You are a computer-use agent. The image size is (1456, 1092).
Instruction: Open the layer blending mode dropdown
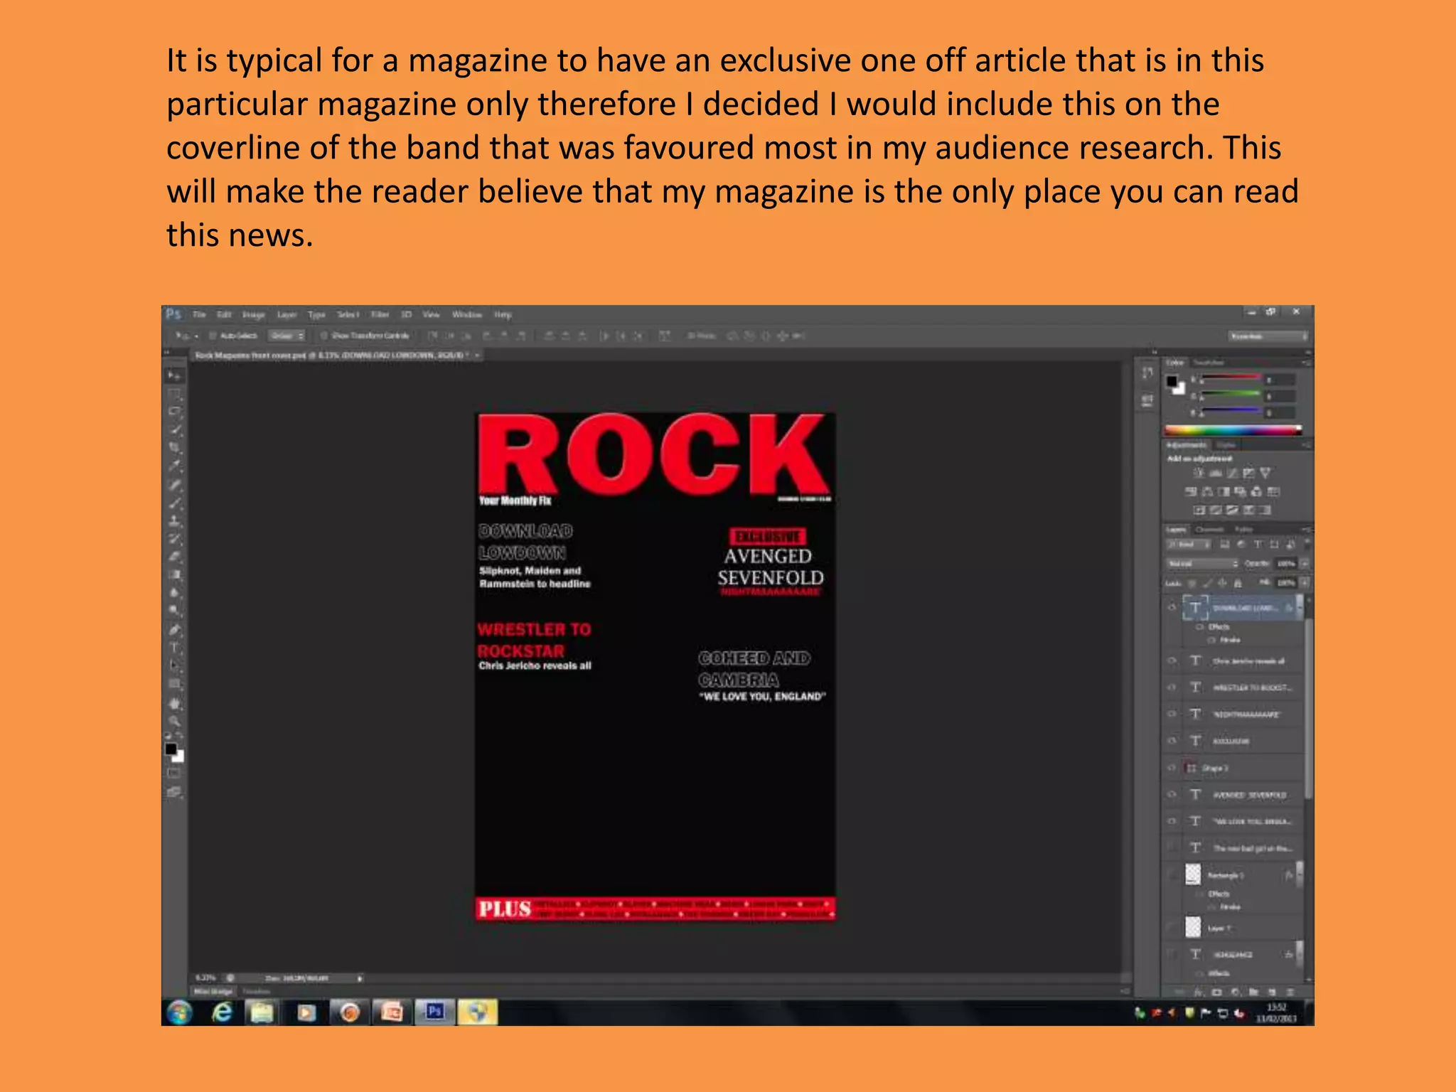1203,564
